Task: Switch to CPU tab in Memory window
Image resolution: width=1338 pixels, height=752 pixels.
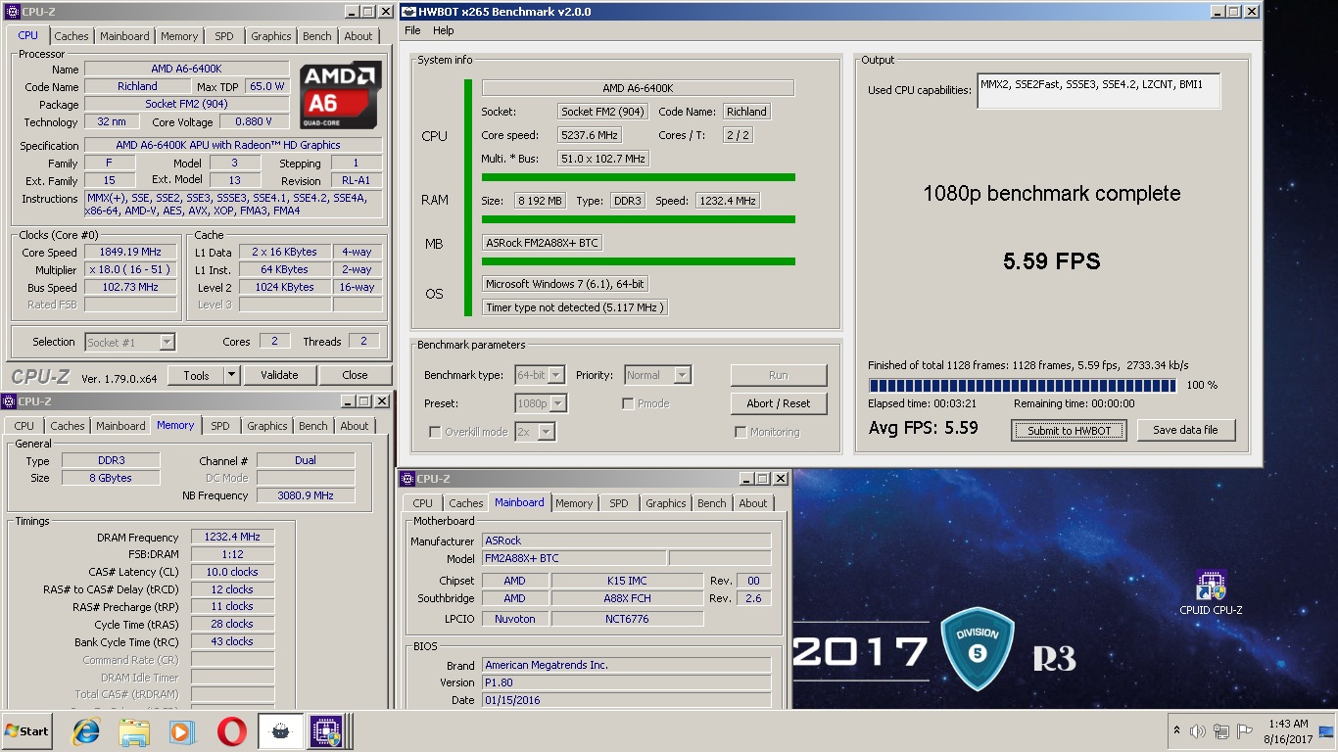Action: coord(24,426)
